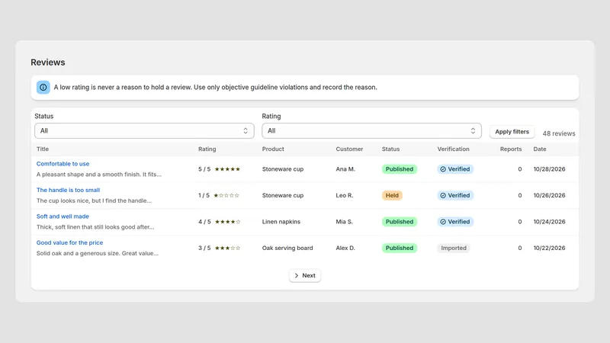Click the 'Reviews' page heading

[48, 63]
